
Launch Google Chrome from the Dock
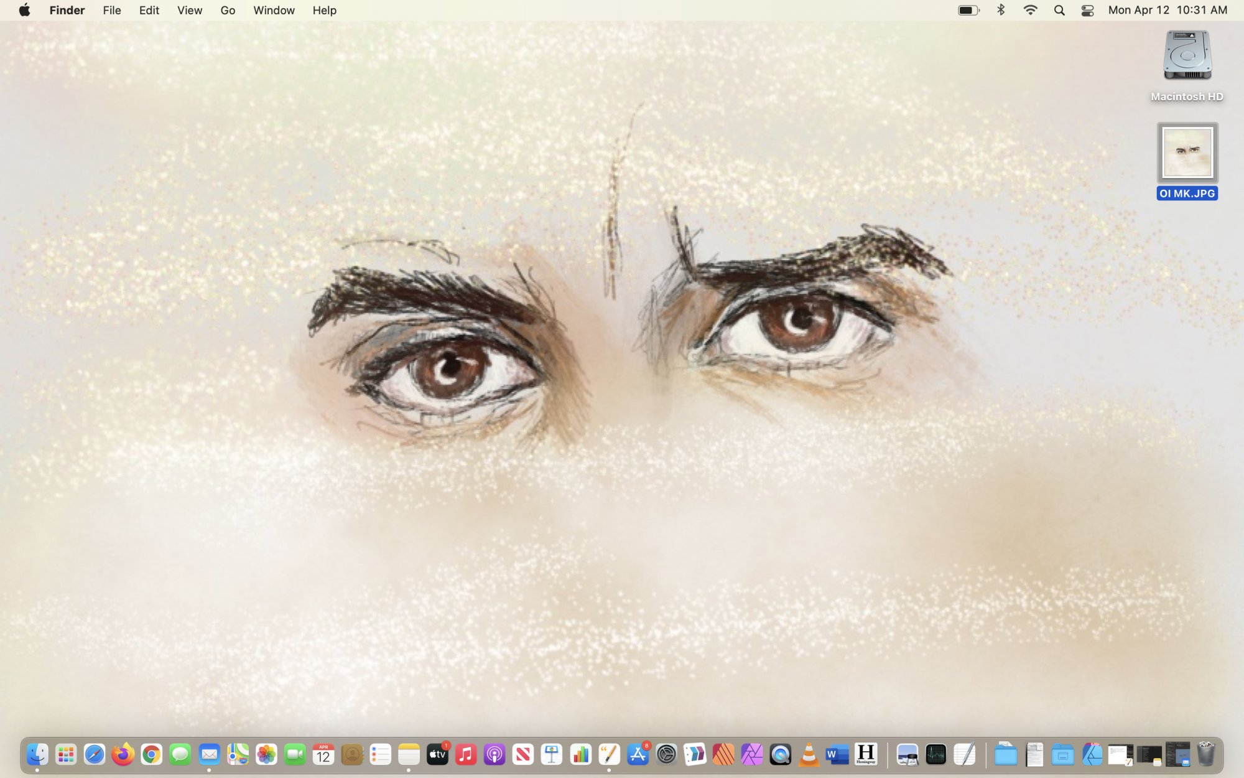[151, 755]
